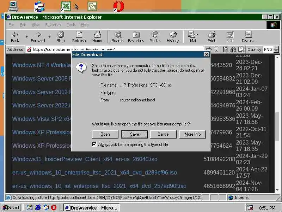Open the Tools menu
The width and height of the screenshot is (282, 212).
click(x=71, y=25)
